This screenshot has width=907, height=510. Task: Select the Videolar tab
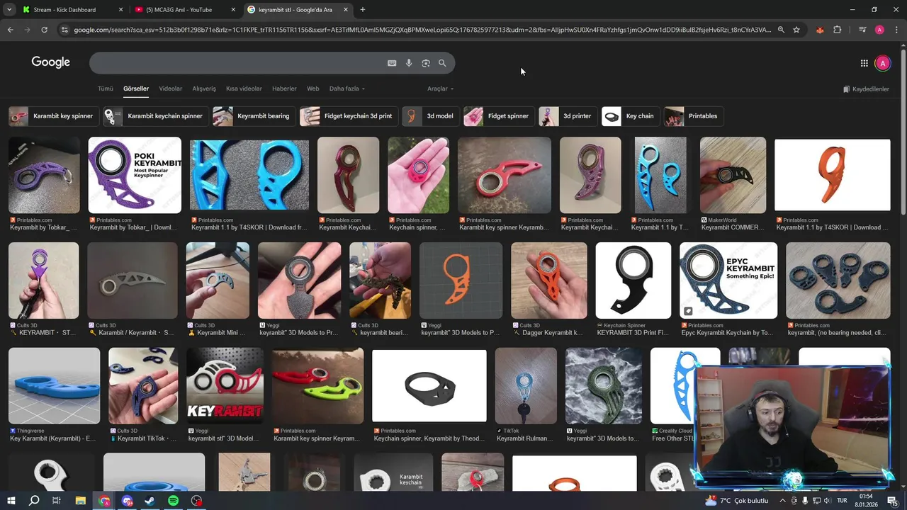point(171,89)
